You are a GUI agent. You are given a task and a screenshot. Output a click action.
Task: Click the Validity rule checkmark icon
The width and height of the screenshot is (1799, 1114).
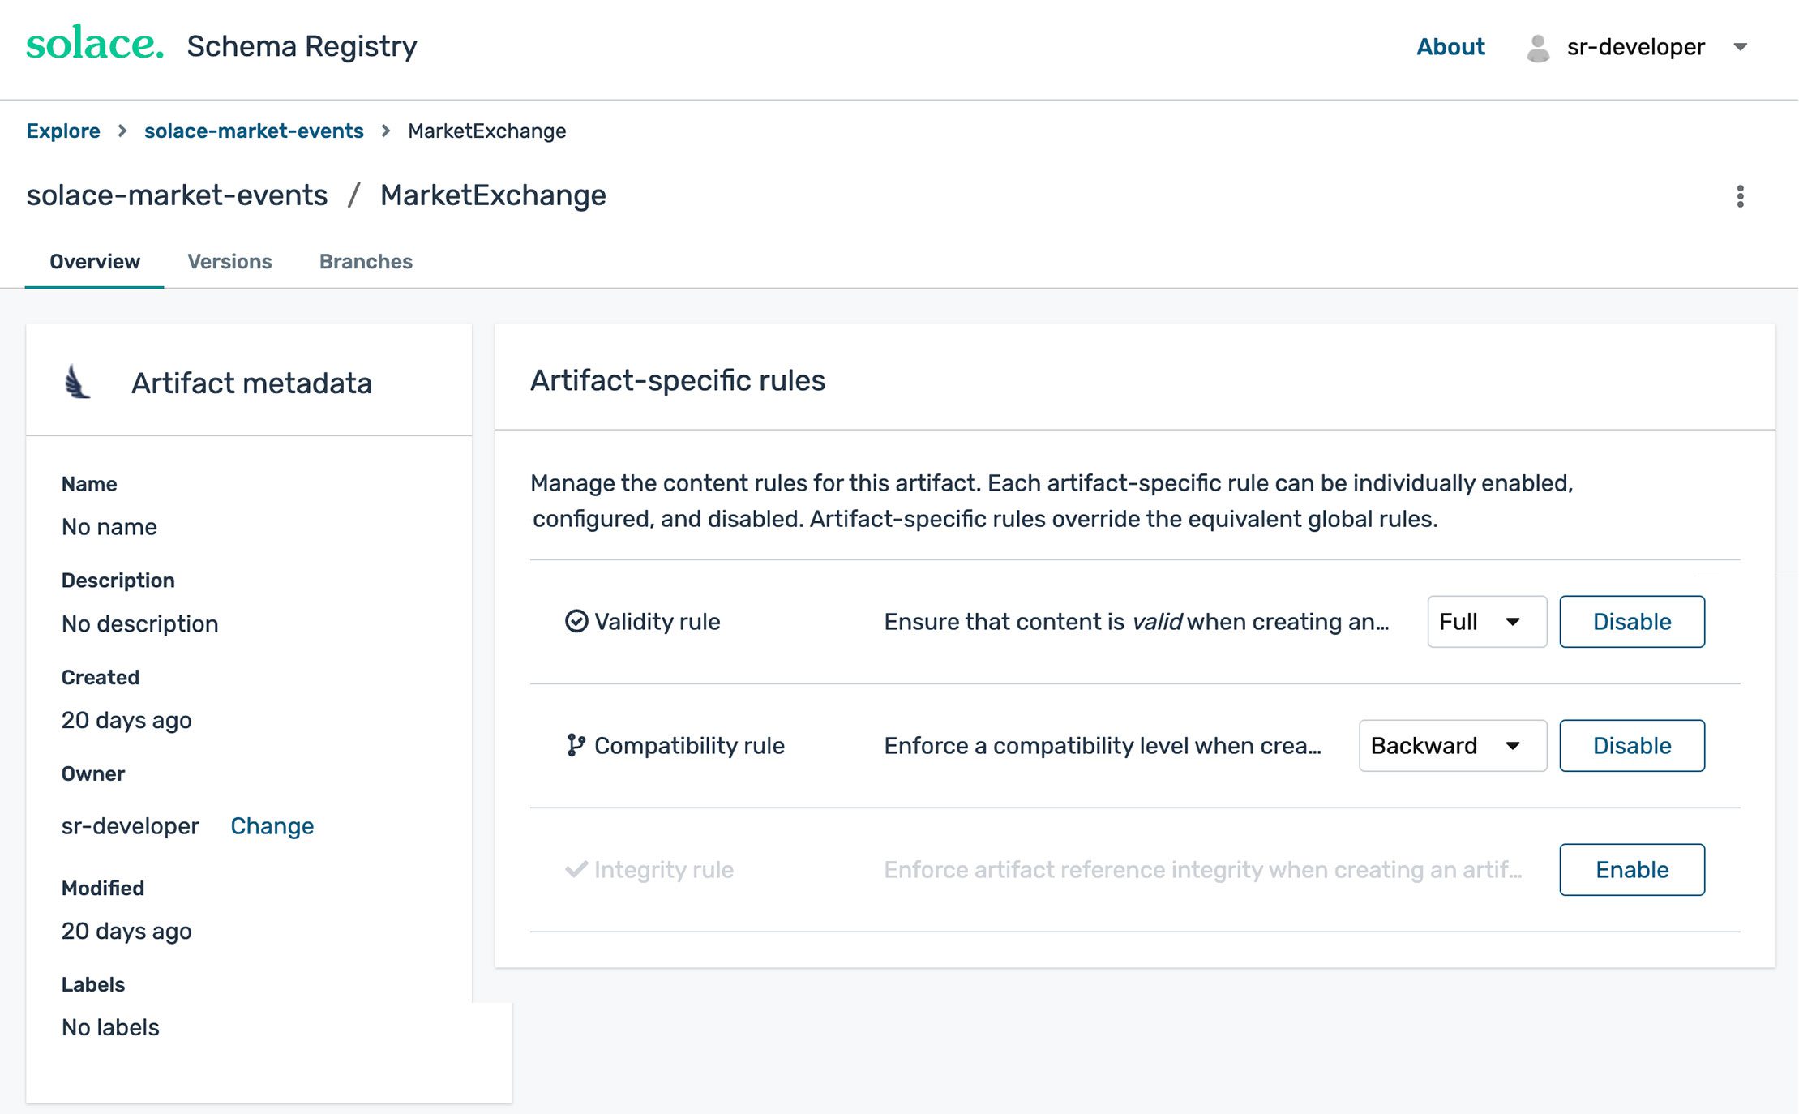pos(576,621)
